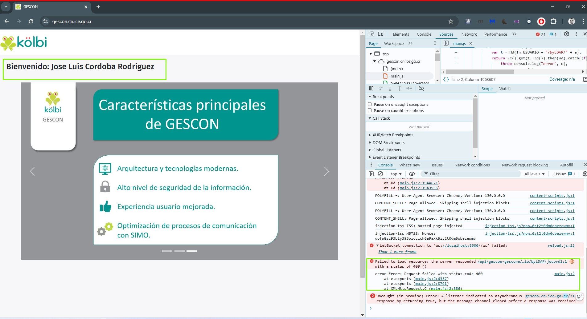Go to the next carousel slide
The width and height of the screenshot is (587, 319).
[326, 171]
